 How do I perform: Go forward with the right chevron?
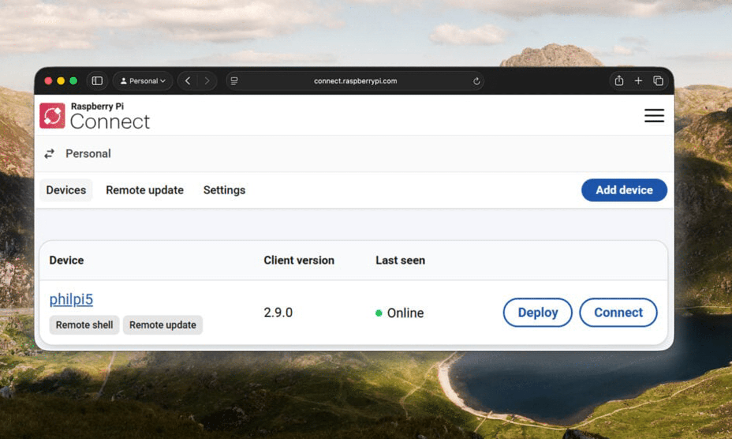(x=207, y=81)
